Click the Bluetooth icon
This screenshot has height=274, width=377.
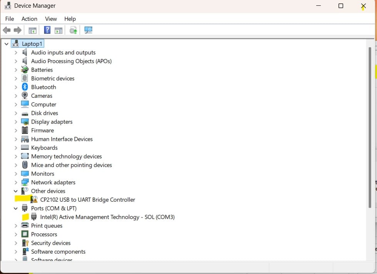pyautogui.click(x=25, y=87)
